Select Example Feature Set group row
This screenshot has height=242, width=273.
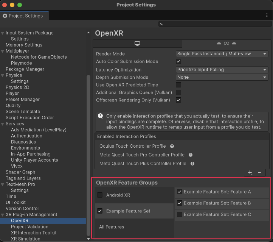coord(134,211)
